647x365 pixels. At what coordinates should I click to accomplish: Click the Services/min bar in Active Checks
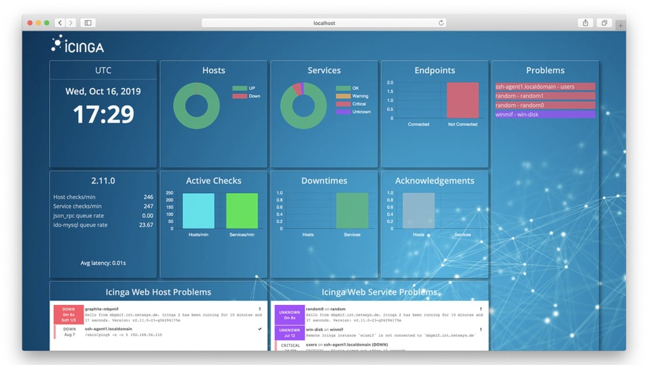coord(242,211)
